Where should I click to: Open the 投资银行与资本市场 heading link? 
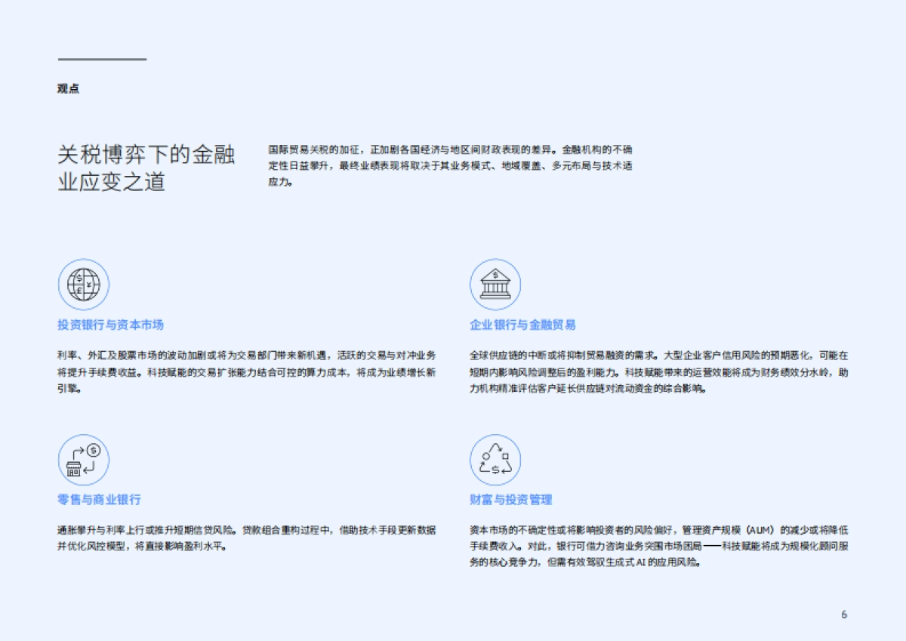click(x=110, y=326)
